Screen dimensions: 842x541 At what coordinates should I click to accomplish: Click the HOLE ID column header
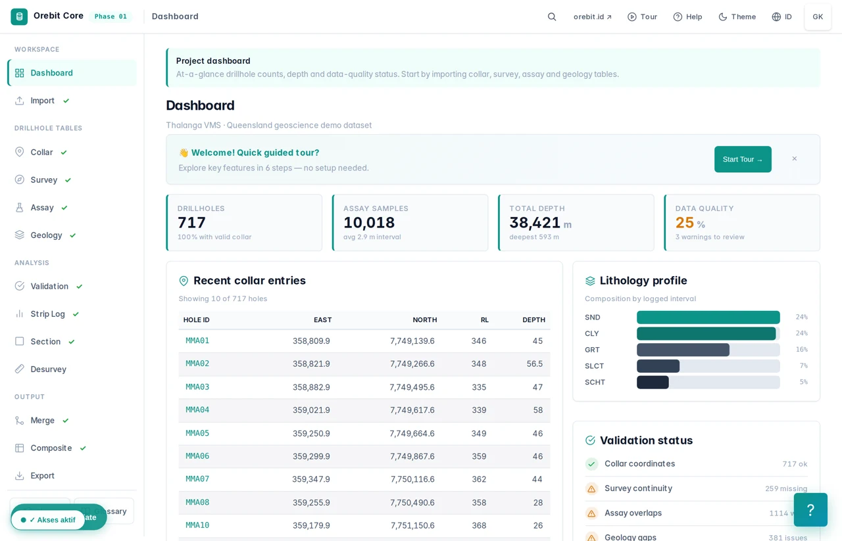coord(197,320)
